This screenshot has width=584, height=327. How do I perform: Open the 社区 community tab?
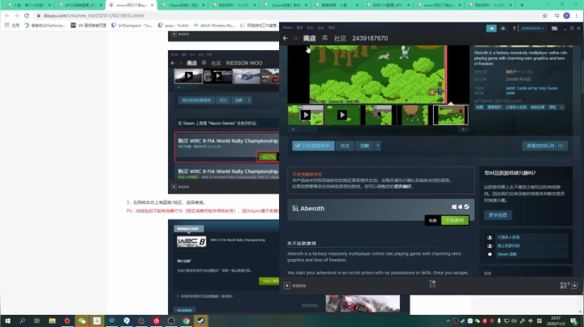[x=340, y=38]
